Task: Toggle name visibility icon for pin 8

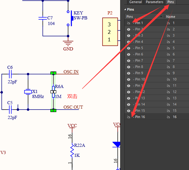Action: [168, 67]
